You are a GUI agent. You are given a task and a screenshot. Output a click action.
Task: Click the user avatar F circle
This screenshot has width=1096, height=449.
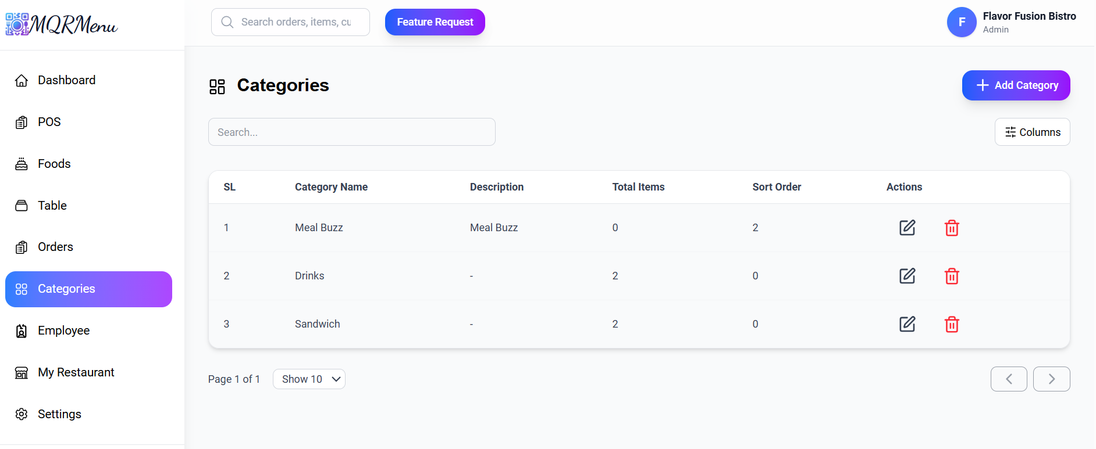[961, 22]
